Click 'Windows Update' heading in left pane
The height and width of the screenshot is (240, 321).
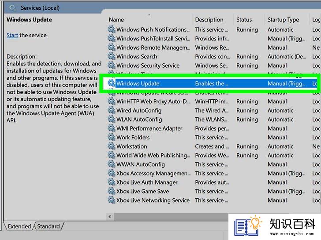click(29, 20)
